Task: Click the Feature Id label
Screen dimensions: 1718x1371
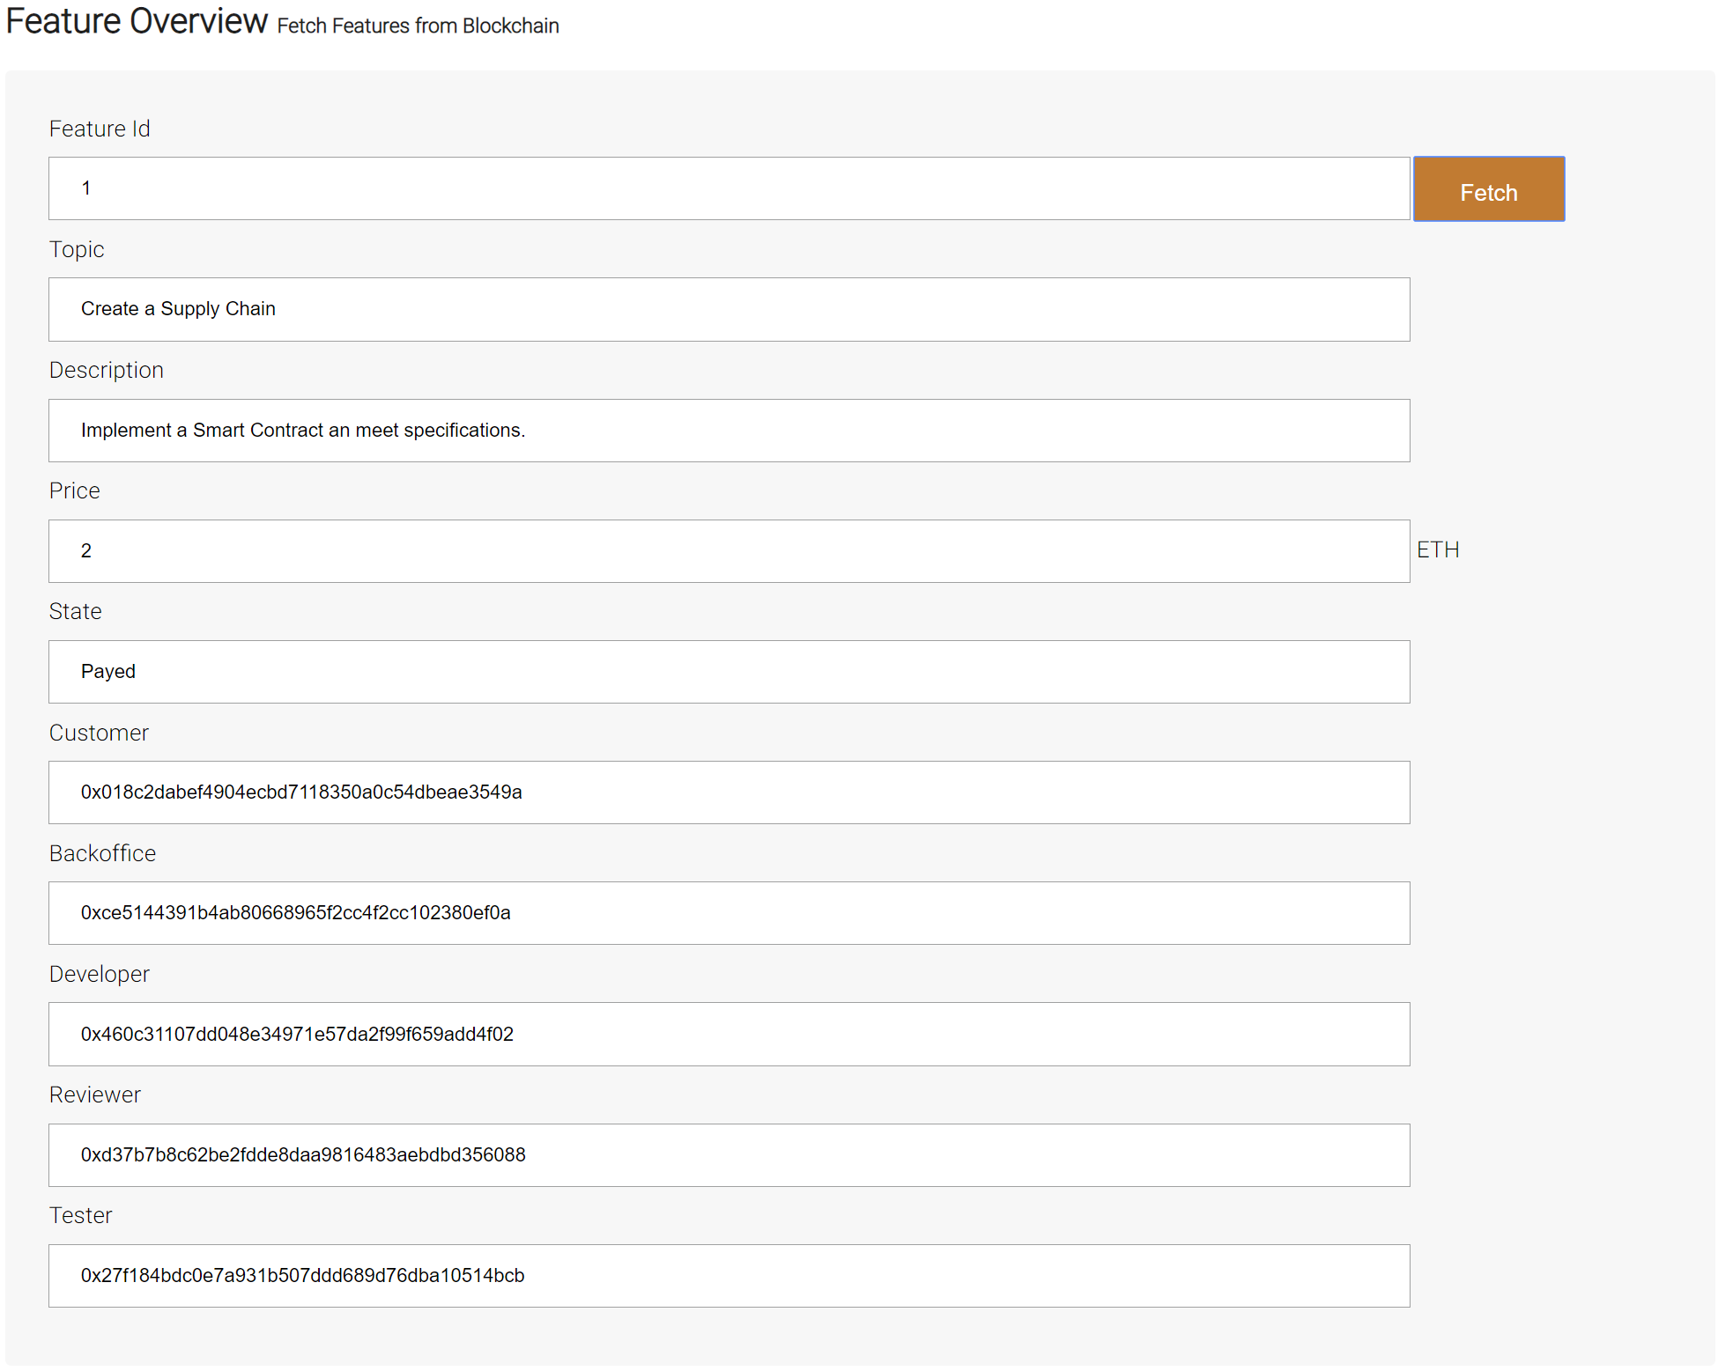Action: tap(100, 129)
